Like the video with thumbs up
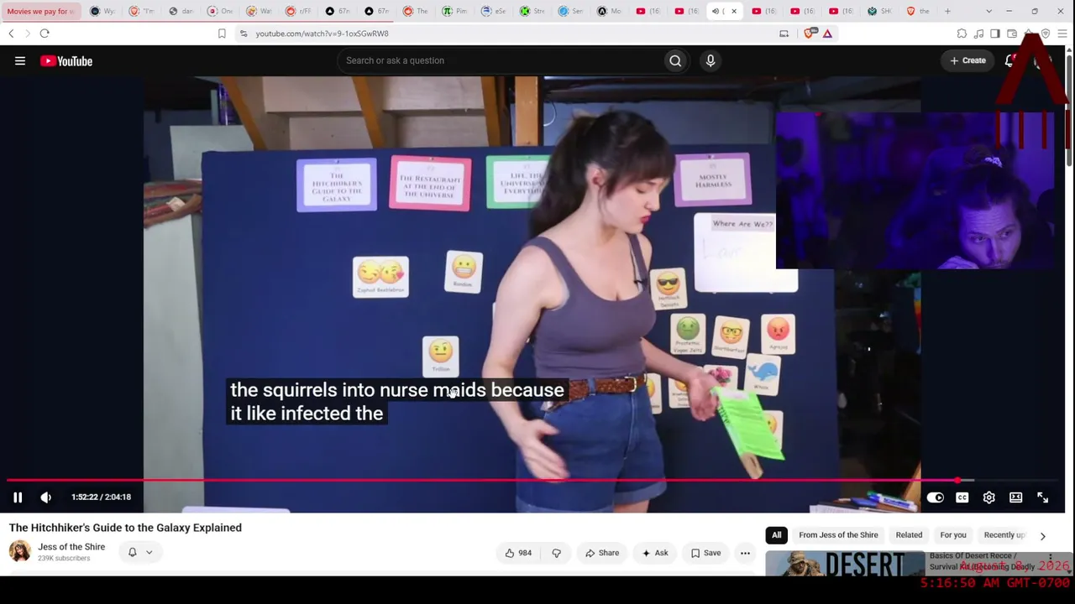 click(517, 553)
